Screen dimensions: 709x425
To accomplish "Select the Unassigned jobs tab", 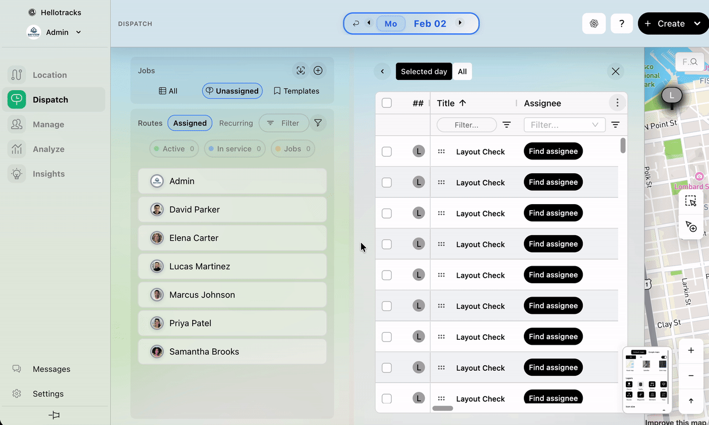I will [232, 91].
